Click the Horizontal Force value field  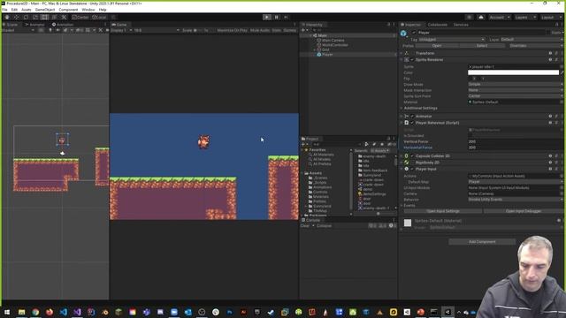pyautogui.click(x=515, y=148)
